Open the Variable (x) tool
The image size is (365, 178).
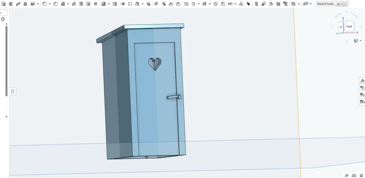(x=230, y=4)
